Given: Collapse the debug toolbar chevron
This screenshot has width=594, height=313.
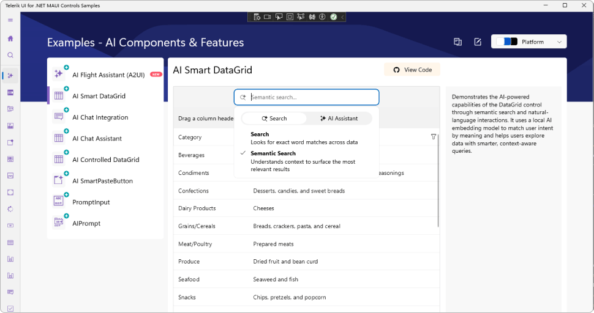Looking at the screenshot, I should pyautogui.click(x=342, y=17).
